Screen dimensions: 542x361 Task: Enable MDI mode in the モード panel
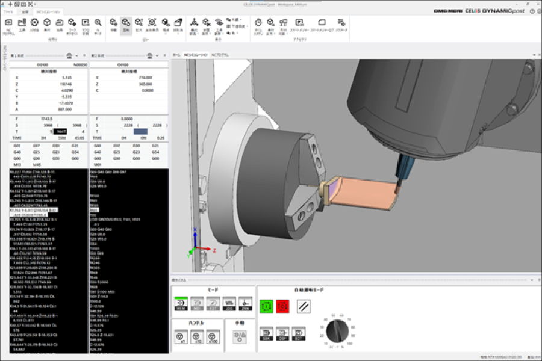(x=196, y=303)
